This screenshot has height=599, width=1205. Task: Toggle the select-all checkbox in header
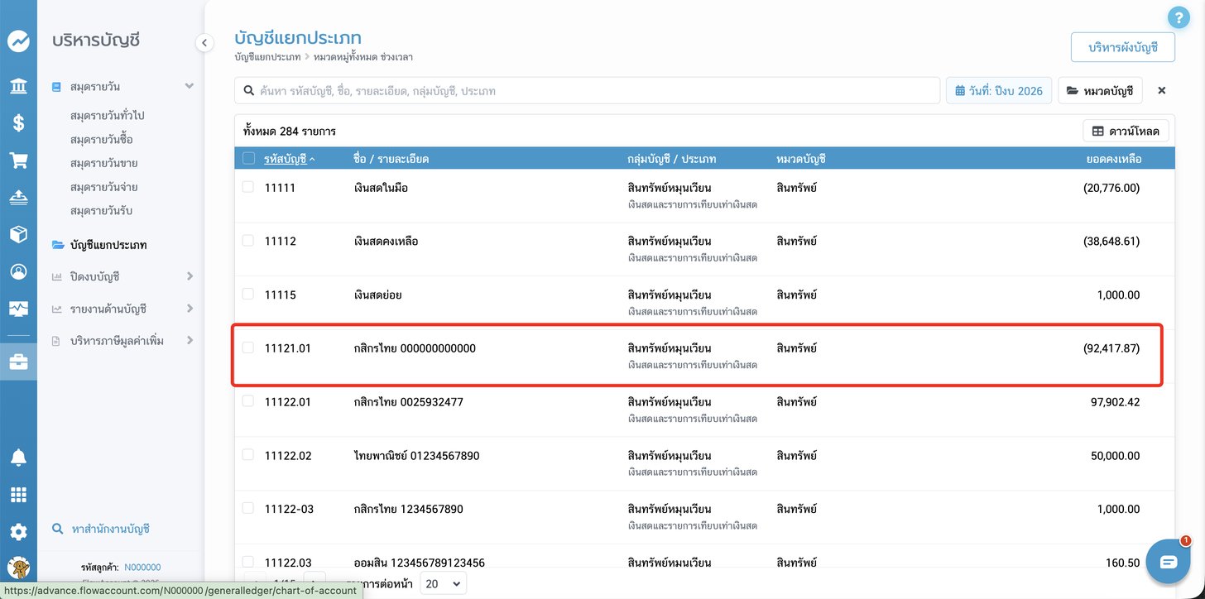248,158
